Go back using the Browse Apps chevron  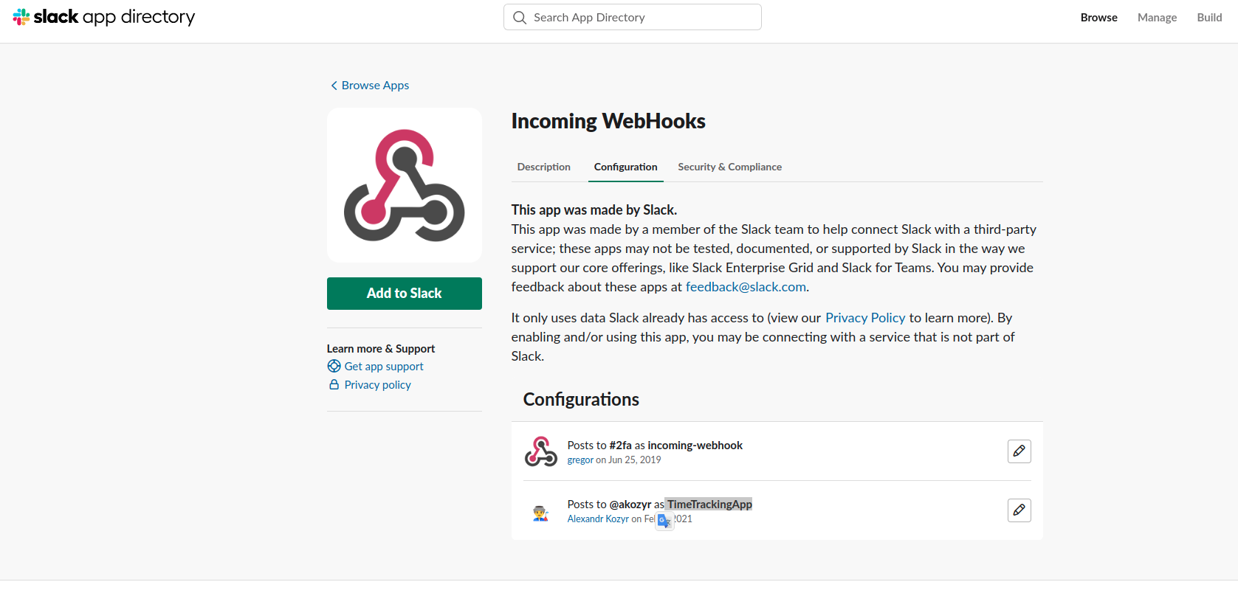pyautogui.click(x=334, y=86)
